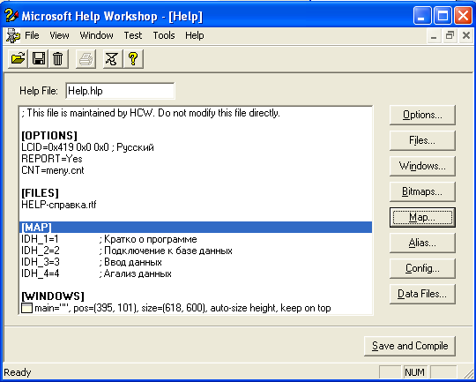476x382 pixels.
Task: Select the IDH_3=3 map entry
Action: [x=92, y=262]
